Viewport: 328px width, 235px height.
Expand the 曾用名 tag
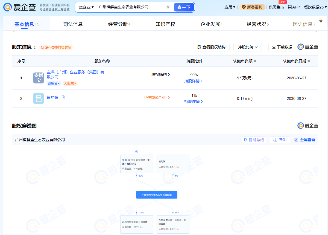coord(54,83)
